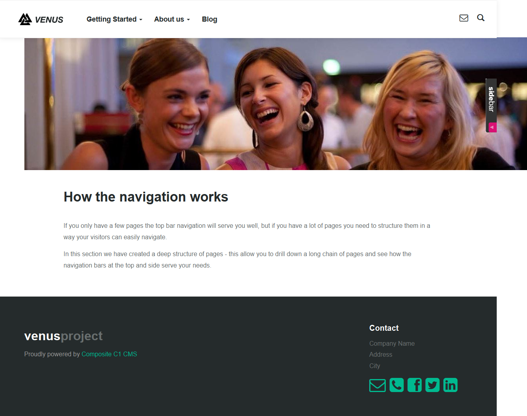Open search via the magnifier icon
Viewport: 527px width, 416px height.
pos(481,18)
